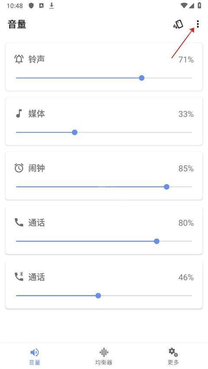Tap the alarm clock icon
This screenshot has width=208, height=369.
click(19, 168)
